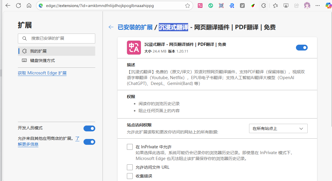
Task: Follow the 获取 Microsoft Edge 扩展 link
Action: point(42,73)
